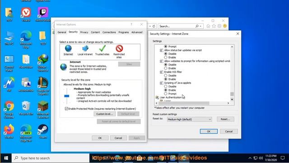This screenshot has height=163, width=289.
Task: Switch to the Advanced tab
Action: 137,32
